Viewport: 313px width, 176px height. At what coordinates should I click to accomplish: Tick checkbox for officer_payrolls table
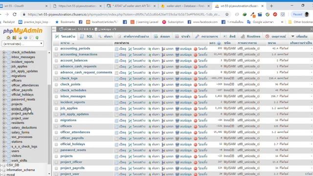(x=56, y=138)
